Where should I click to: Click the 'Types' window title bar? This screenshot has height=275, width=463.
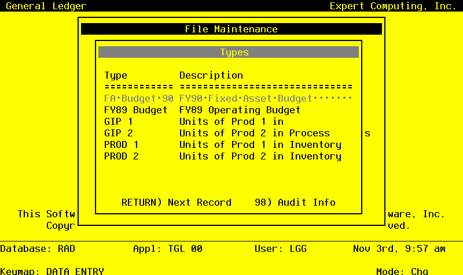pos(229,52)
